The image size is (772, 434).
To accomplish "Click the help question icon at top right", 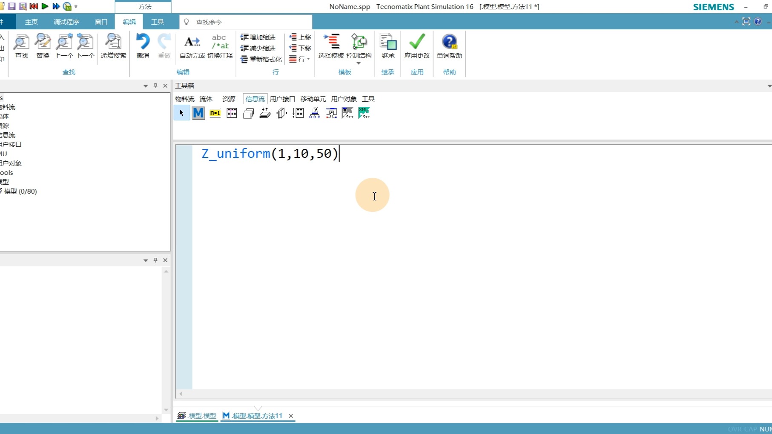I will (x=758, y=21).
